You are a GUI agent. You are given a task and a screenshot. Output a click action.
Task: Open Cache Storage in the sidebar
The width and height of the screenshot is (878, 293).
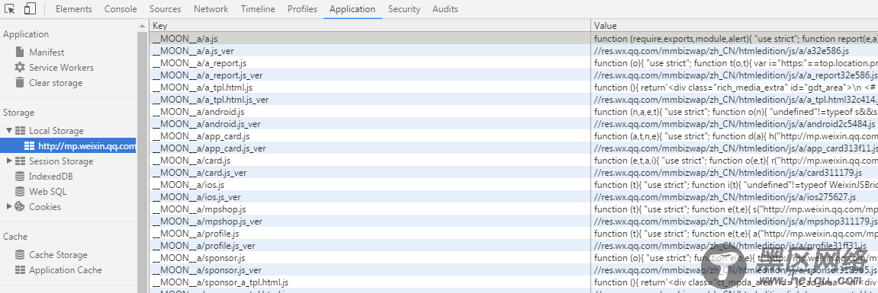tap(58, 254)
